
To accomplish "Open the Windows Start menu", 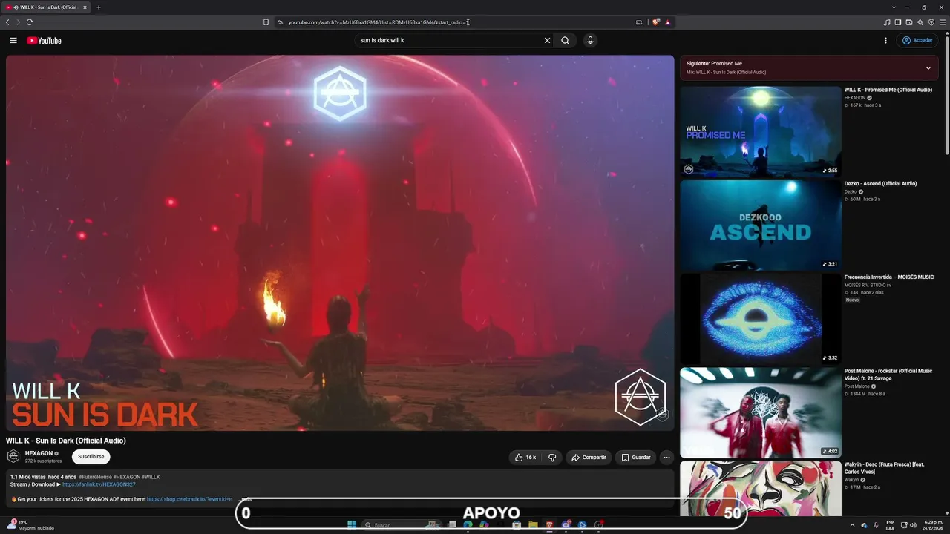I will pos(352,525).
